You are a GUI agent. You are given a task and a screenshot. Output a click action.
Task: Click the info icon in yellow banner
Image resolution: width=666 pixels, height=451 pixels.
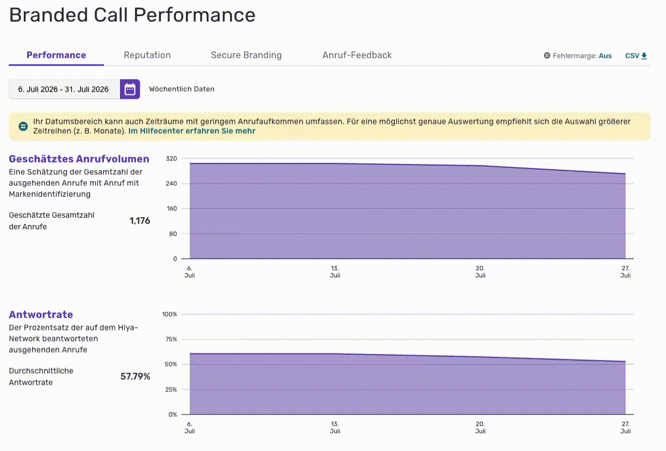[x=23, y=126]
